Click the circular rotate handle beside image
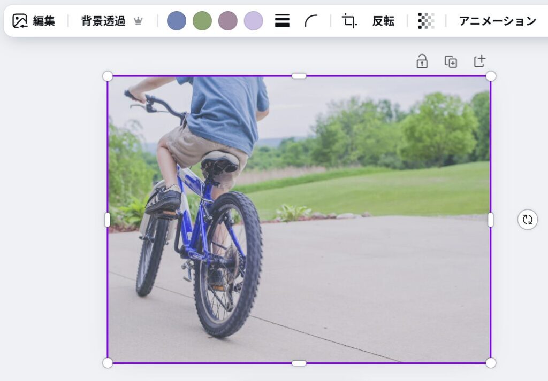This screenshot has height=381, width=548. click(x=528, y=220)
